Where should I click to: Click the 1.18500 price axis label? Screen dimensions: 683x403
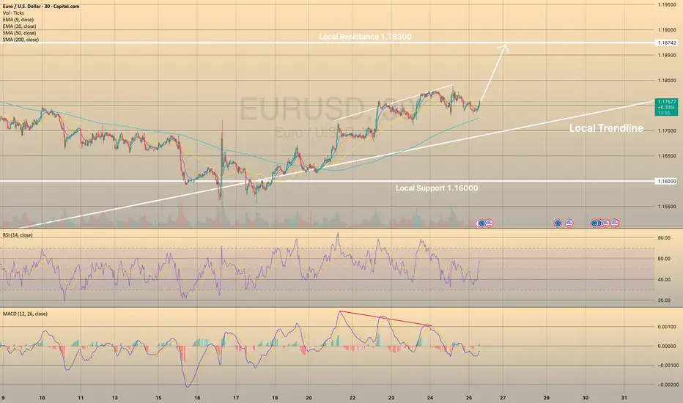(x=666, y=56)
